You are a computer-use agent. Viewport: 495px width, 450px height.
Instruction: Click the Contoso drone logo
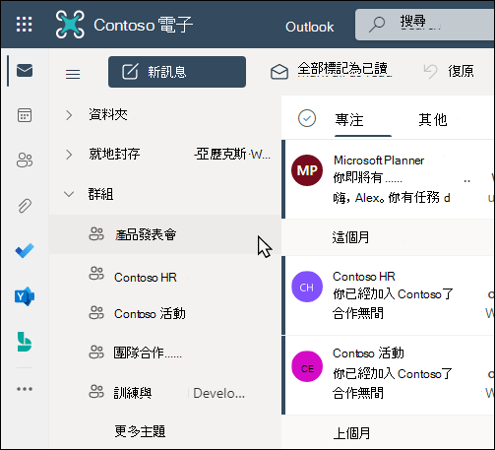pos(70,25)
